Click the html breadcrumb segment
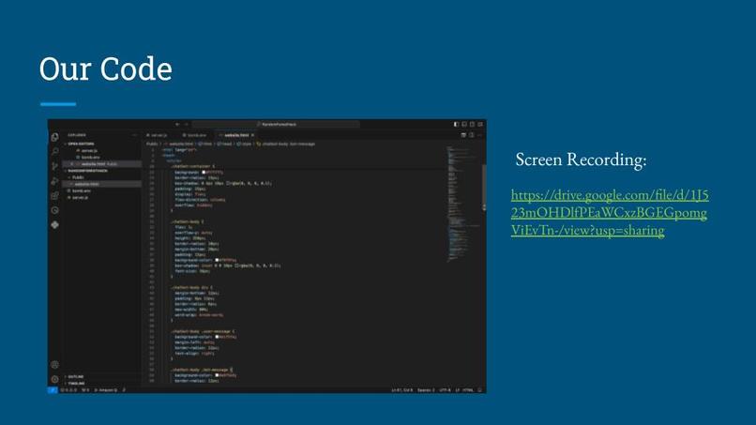The height and width of the screenshot is (425, 756). [x=205, y=144]
